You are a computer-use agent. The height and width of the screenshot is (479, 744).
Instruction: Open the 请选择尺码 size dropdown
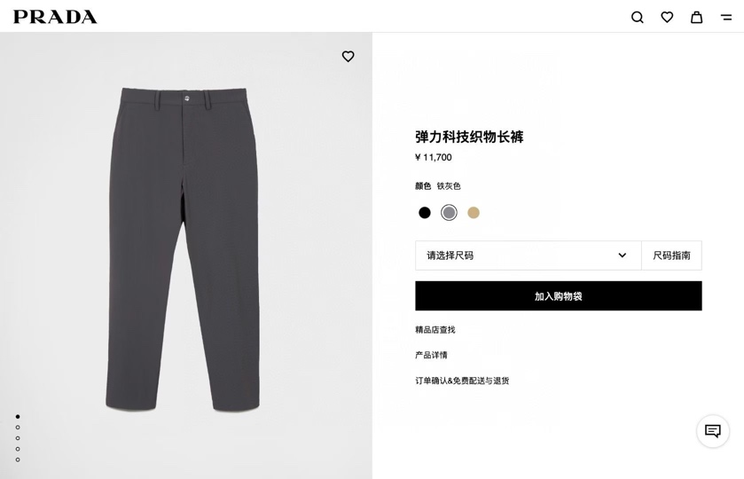(x=529, y=255)
